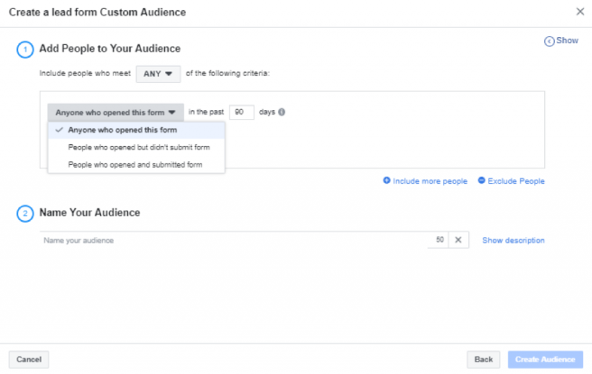The height and width of the screenshot is (374, 592).
Task: Click the Cancel button
Action: (29, 360)
